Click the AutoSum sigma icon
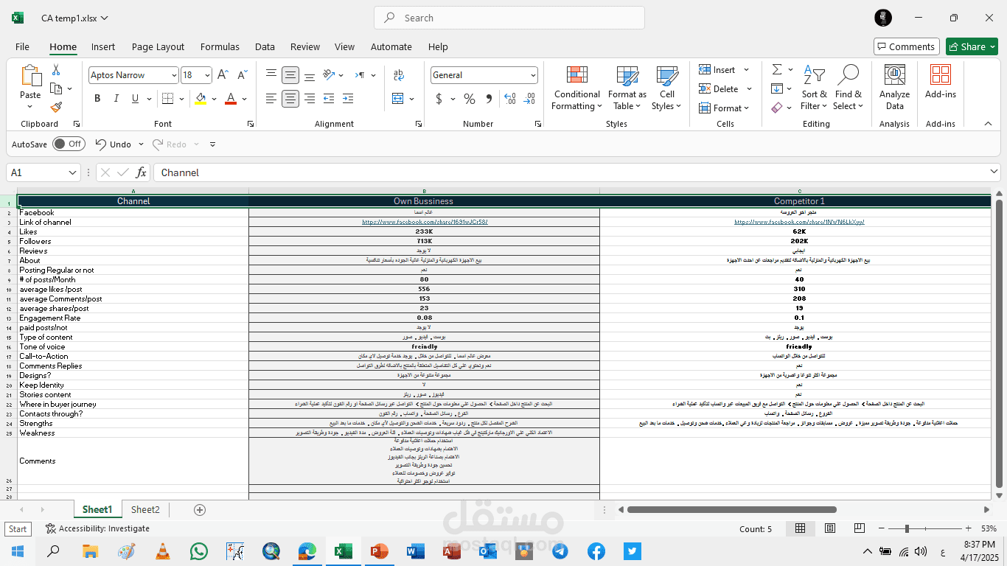Screen dimensions: 1007x566 pyautogui.click(x=777, y=69)
